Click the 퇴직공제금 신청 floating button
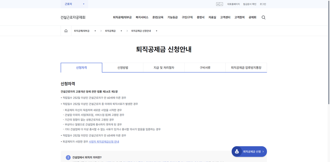 [249, 151]
